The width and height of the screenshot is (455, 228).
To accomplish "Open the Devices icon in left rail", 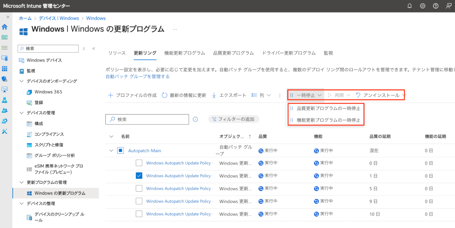I will pos(5,58).
